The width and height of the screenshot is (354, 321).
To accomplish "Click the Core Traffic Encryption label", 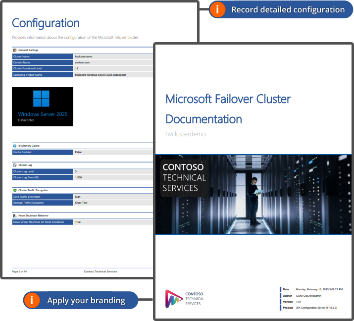I will click(x=43, y=197).
